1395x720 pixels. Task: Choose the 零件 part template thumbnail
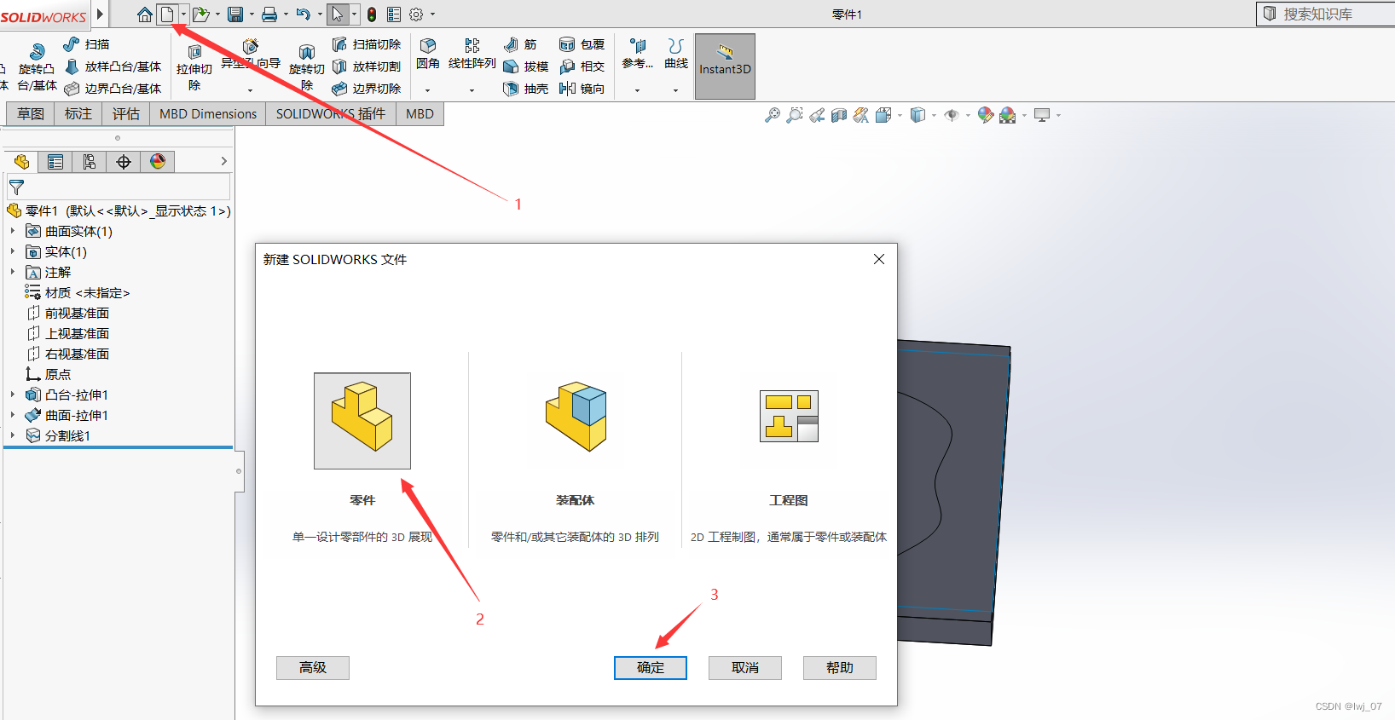pyautogui.click(x=362, y=421)
